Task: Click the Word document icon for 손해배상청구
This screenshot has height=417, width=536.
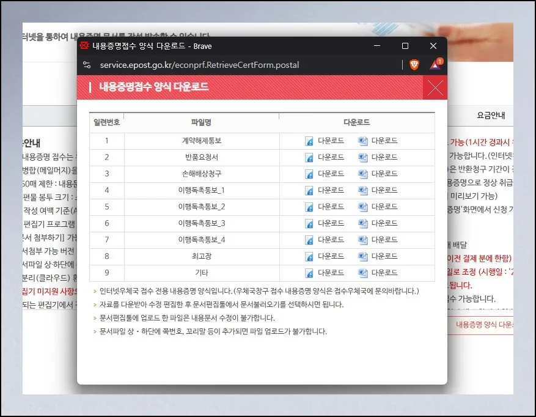Action: pos(362,174)
